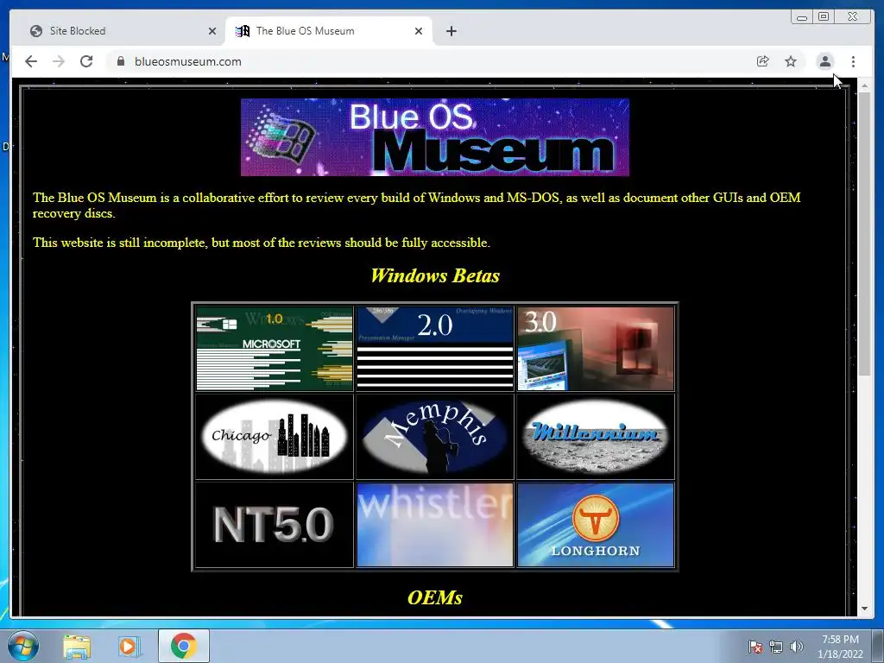
Task: Click the forward navigation arrow
Action: click(x=59, y=61)
